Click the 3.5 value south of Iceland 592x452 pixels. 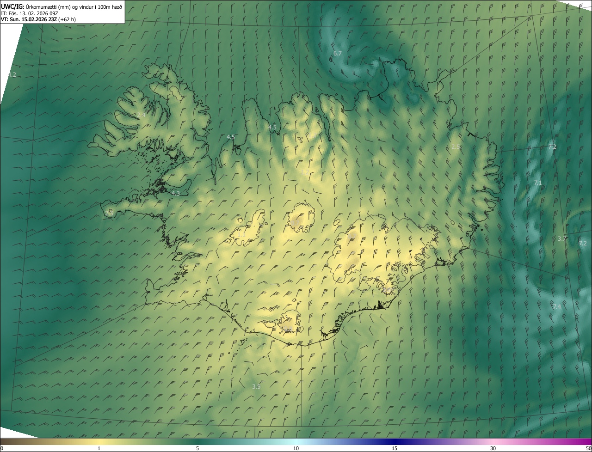(x=256, y=386)
